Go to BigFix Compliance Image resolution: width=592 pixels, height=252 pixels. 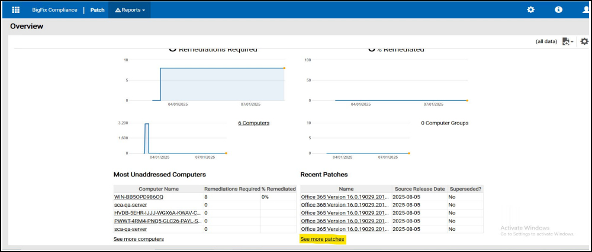tap(54, 10)
